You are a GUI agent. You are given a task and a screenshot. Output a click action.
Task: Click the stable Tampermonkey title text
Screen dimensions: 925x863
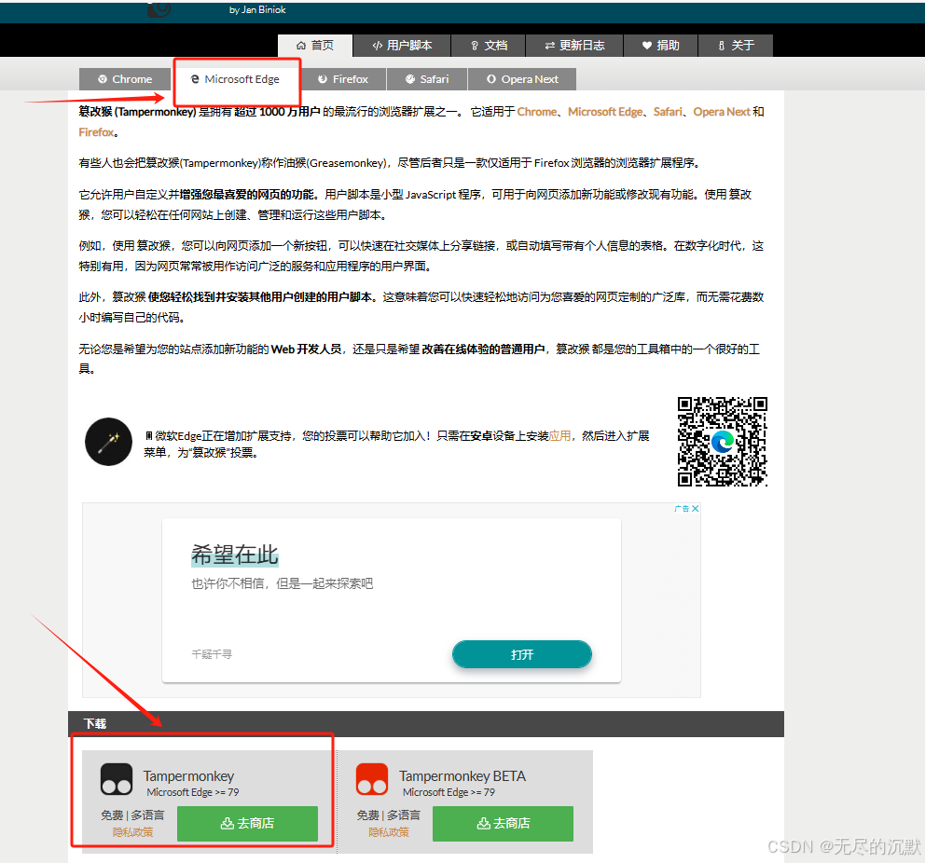(188, 775)
